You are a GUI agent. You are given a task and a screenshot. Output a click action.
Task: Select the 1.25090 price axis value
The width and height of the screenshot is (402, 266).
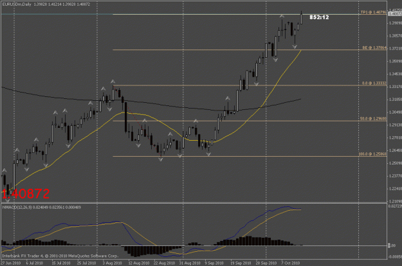tap(396, 163)
